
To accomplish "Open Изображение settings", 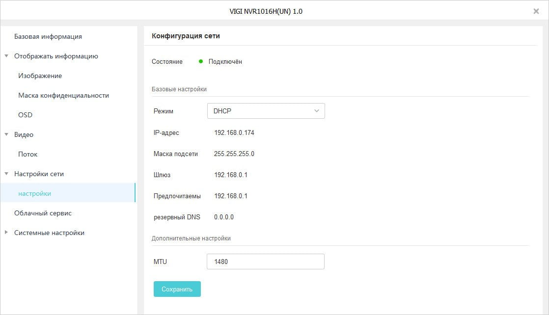I will (x=40, y=76).
